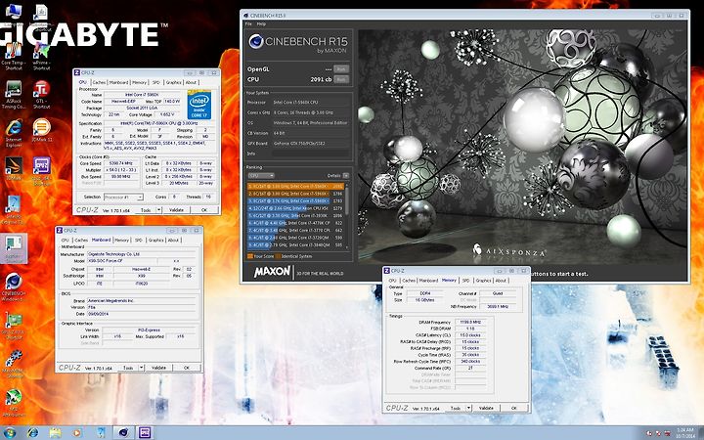Switch to Graphics tab in CPU-Z Mainboard window
The height and width of the screenshot is (440, 704).
point(155,240)
